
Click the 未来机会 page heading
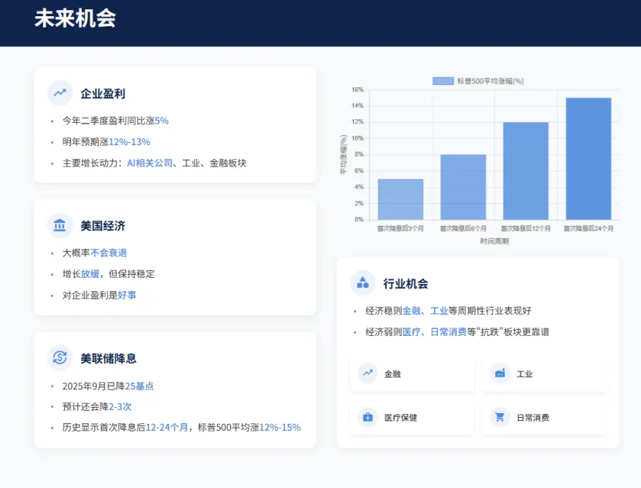coord(75,19)
